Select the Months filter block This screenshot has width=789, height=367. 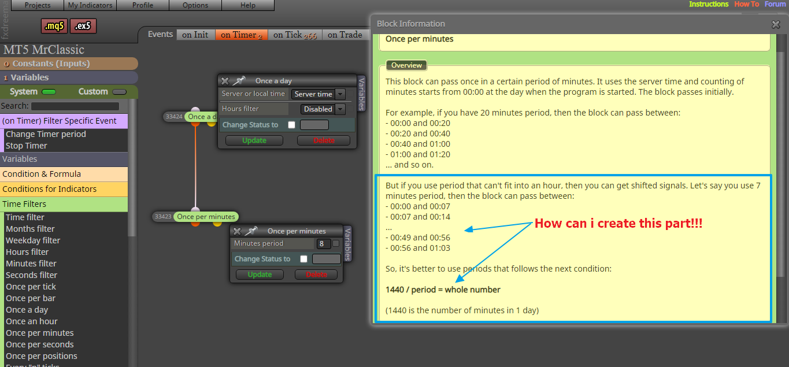pos(30,229)
